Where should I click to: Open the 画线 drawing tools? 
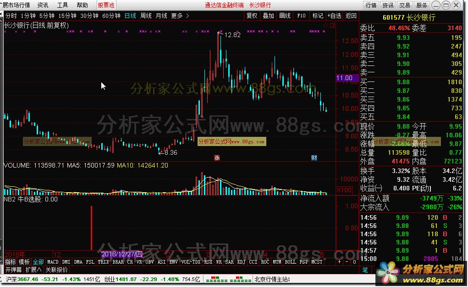(285, 16)
